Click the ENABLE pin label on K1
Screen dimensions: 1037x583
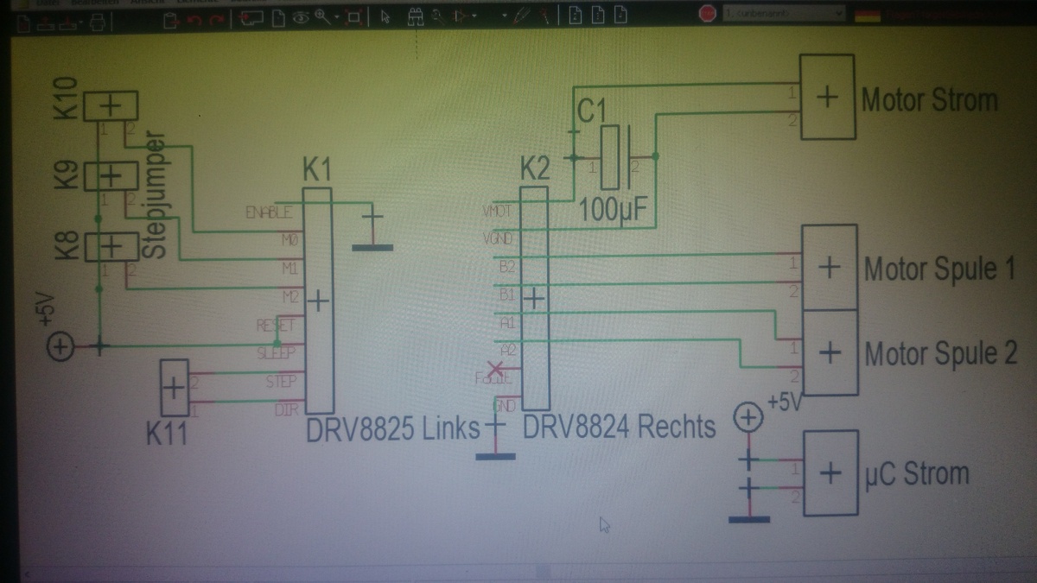coord(269,212)
